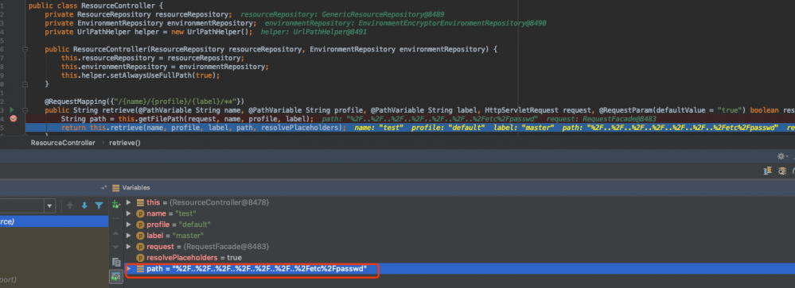Click the duplicate watch copy icon

coord(115,262)
